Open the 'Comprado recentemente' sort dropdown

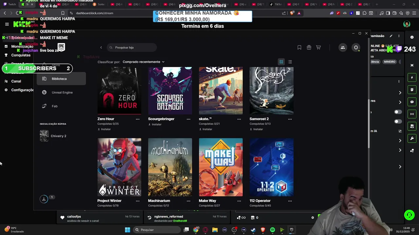pyautogui.click(x=144, y=62)
